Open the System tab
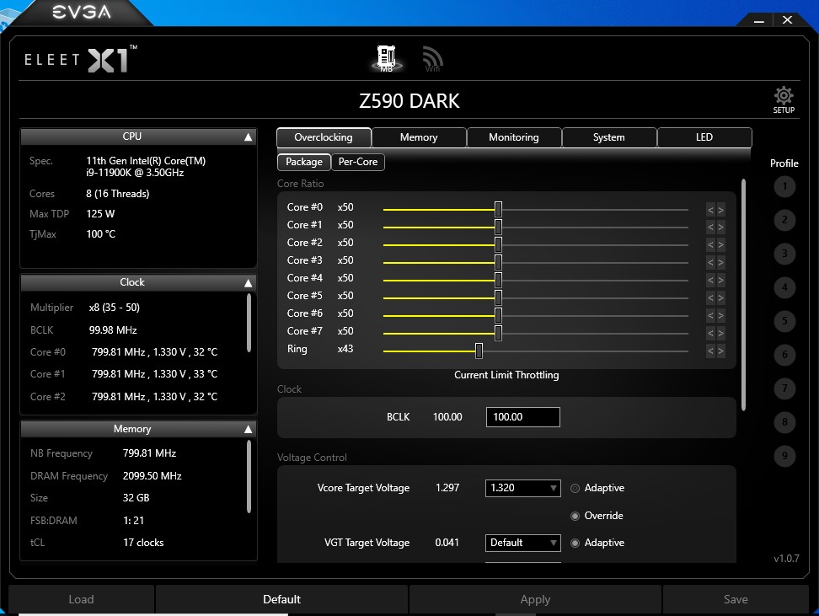Screen dimensions: 819x616 (609, 137)
